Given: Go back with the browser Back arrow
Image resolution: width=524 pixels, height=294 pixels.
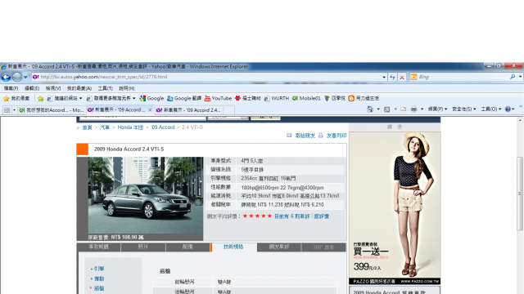Looking at the screenshot, I should point(6,77).
